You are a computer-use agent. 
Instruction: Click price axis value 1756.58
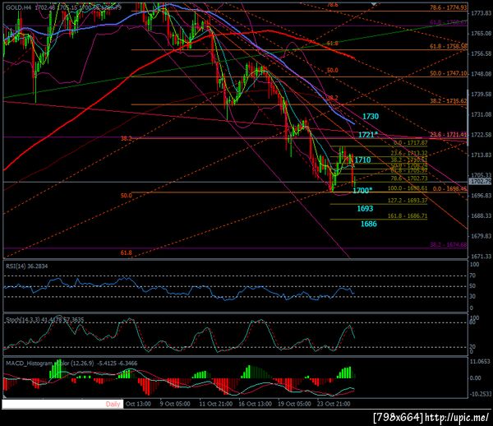point(481,53)
